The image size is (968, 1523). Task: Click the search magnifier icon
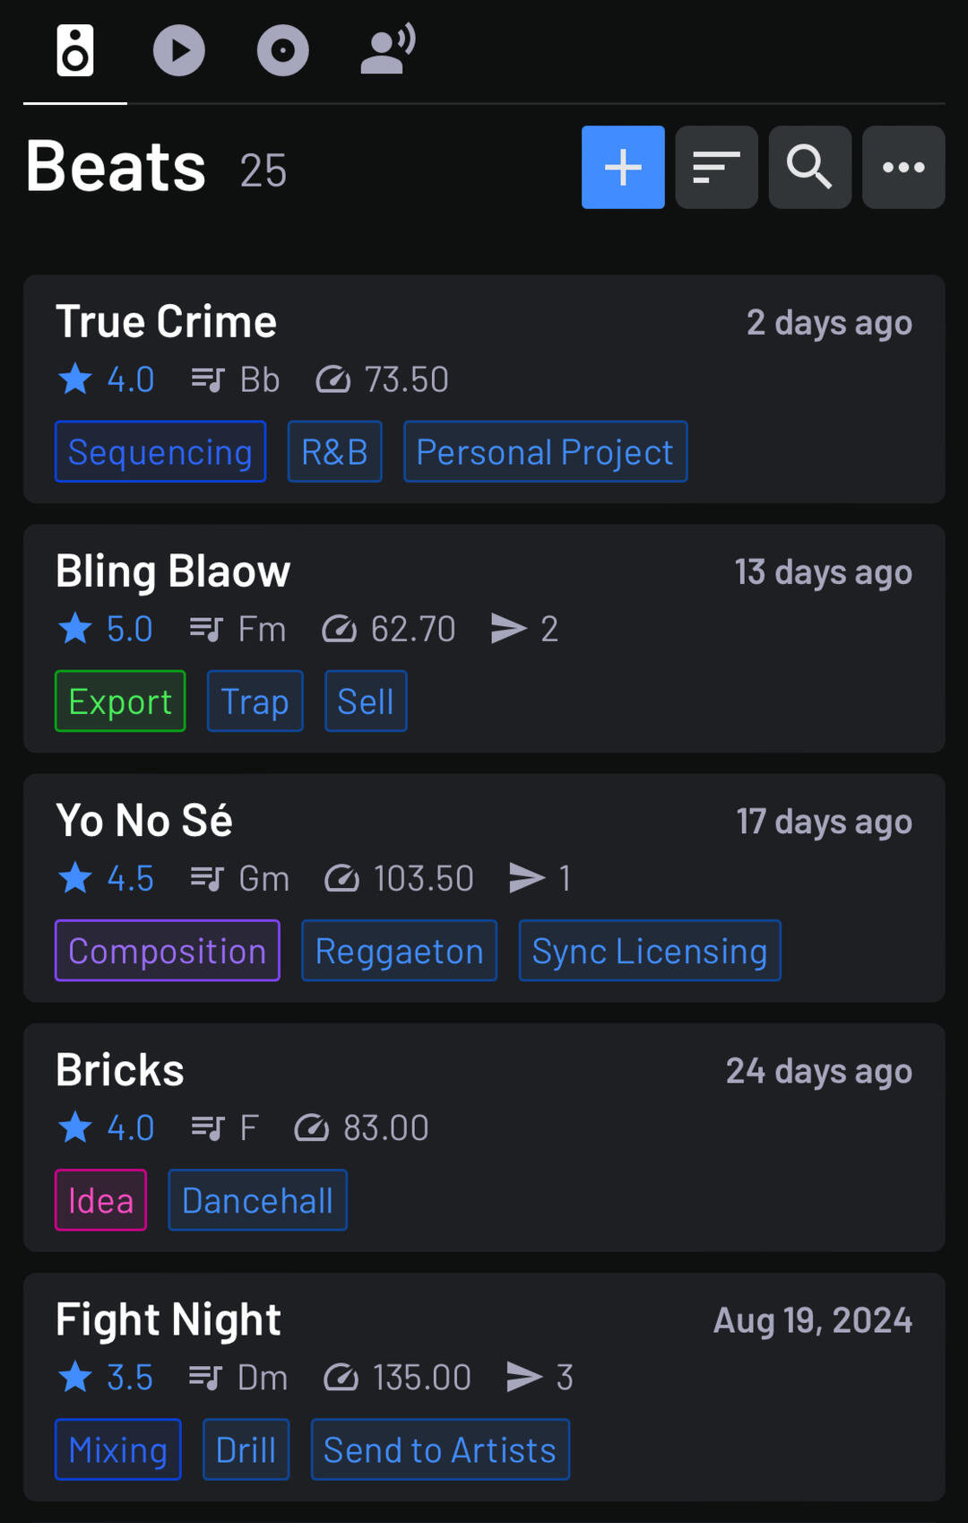809,168
